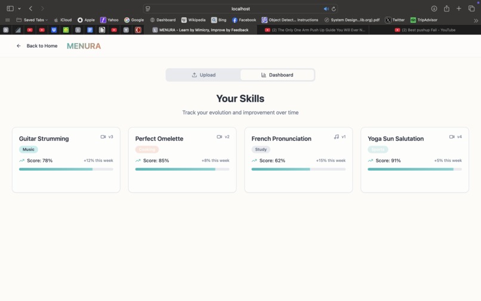Reload the page with the refresh icon

tap(334, 9)
